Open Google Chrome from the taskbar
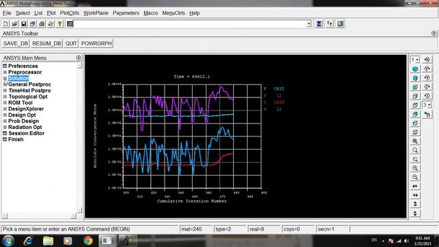The height and width of the screenshot is (247, 439). (x=88, y=241)
